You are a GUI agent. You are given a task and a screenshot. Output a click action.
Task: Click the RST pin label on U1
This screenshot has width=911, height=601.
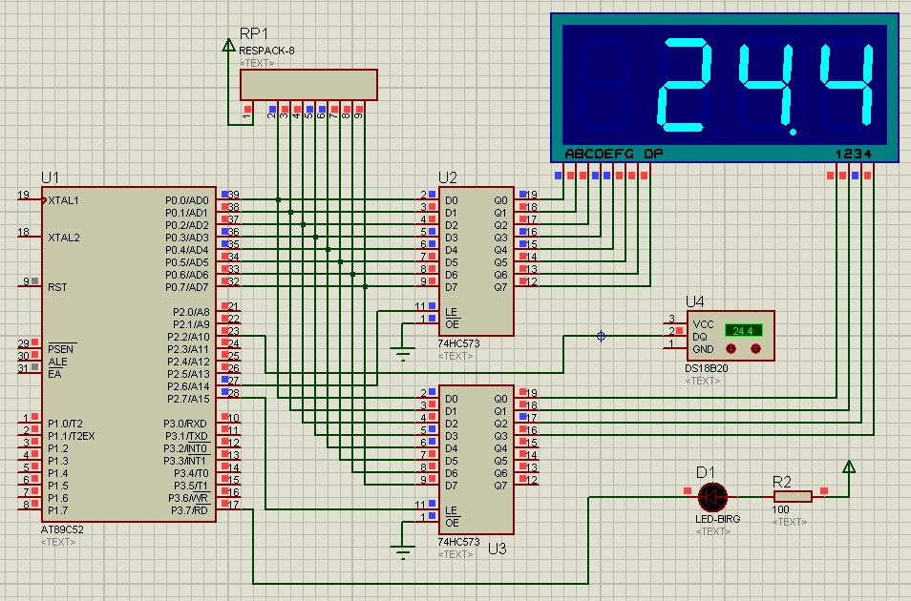56,286
